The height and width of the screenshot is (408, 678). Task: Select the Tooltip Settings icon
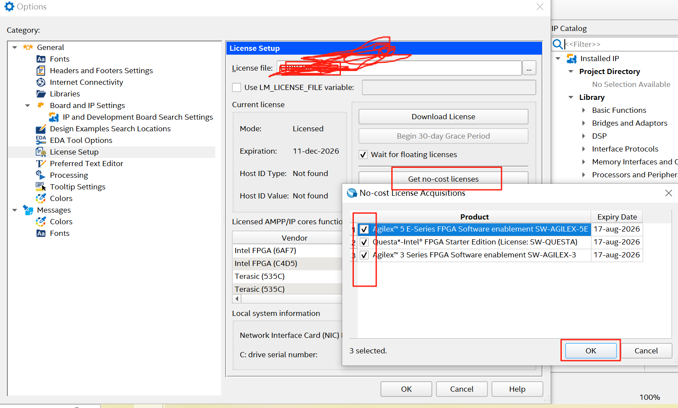coord(41,187)
